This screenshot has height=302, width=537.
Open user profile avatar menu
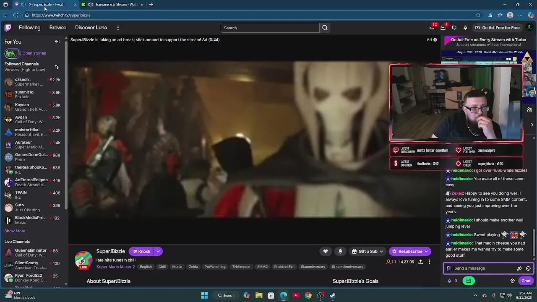(x=529, y=28)
